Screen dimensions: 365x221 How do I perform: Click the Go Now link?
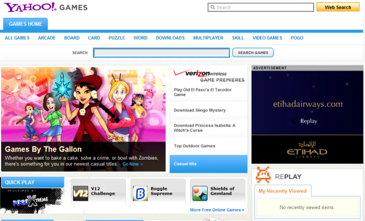pyautogui.click(x=132, y=164)
